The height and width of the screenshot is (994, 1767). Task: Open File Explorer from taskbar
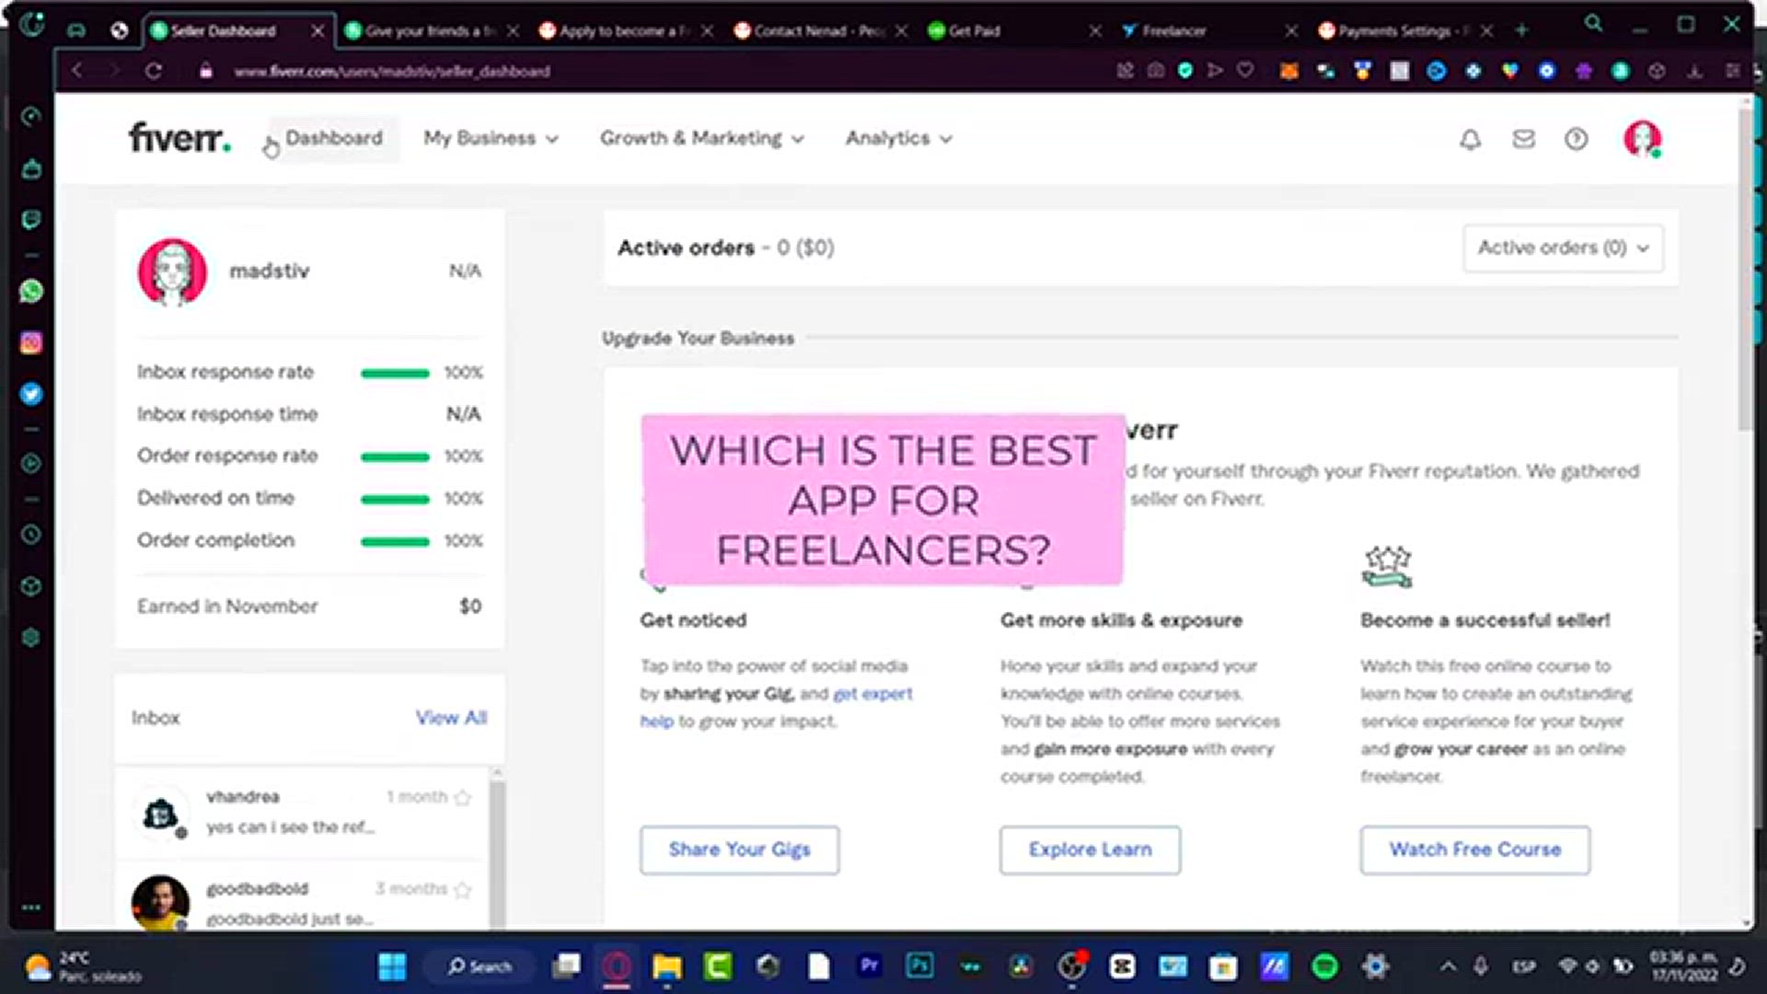pyautogui.click(x=667, y=966)
